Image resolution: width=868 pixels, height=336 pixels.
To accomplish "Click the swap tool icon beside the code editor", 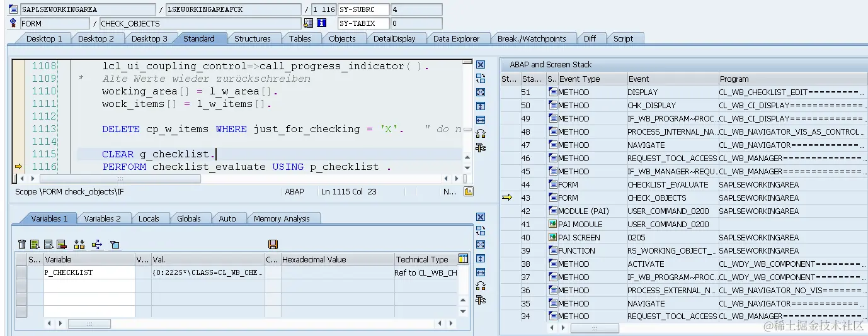I will pyautogui.click(x=481, y=79).
